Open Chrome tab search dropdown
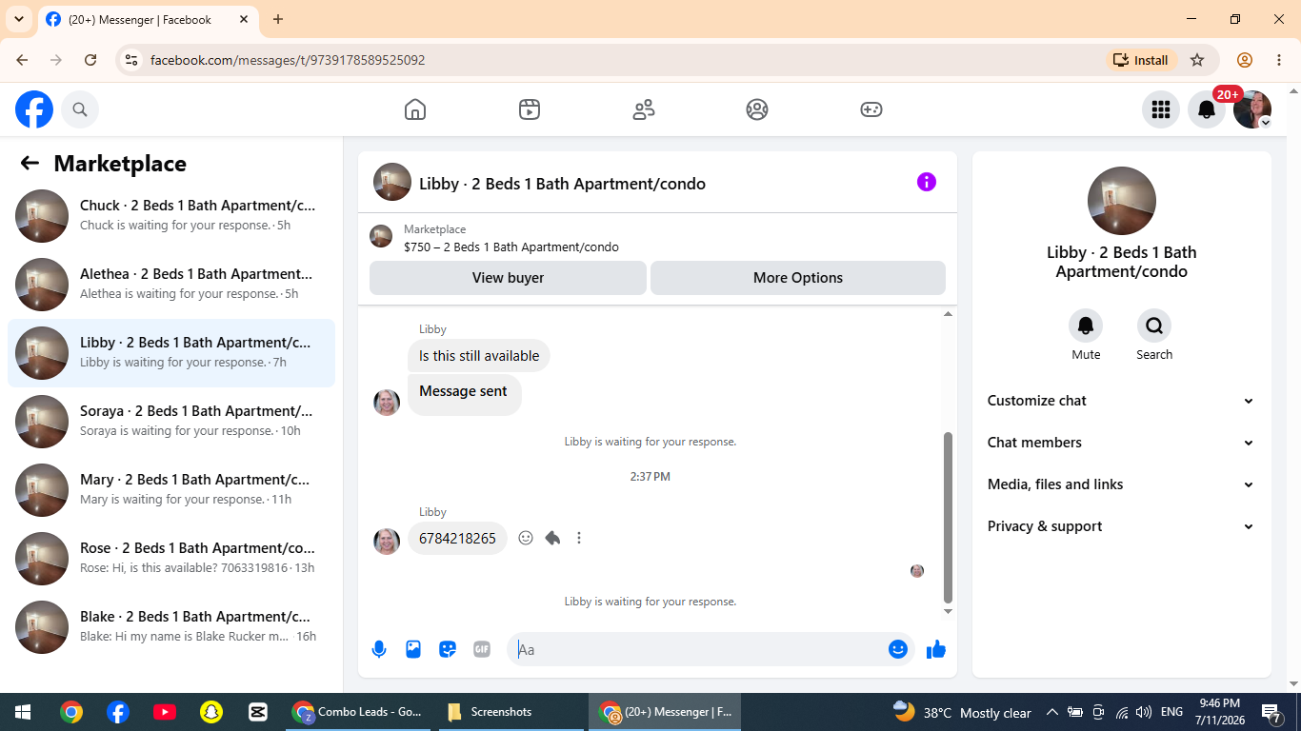This screenshot has width=1301, height=731. (19, 19)
